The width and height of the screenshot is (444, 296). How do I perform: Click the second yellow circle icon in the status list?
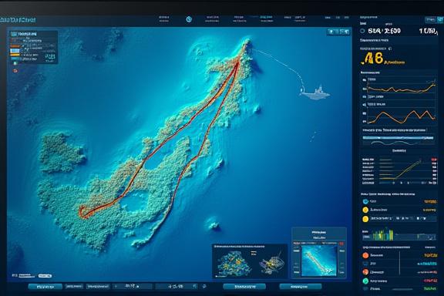(x=365, y=219)
